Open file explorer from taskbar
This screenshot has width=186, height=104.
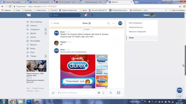[20, 102]
